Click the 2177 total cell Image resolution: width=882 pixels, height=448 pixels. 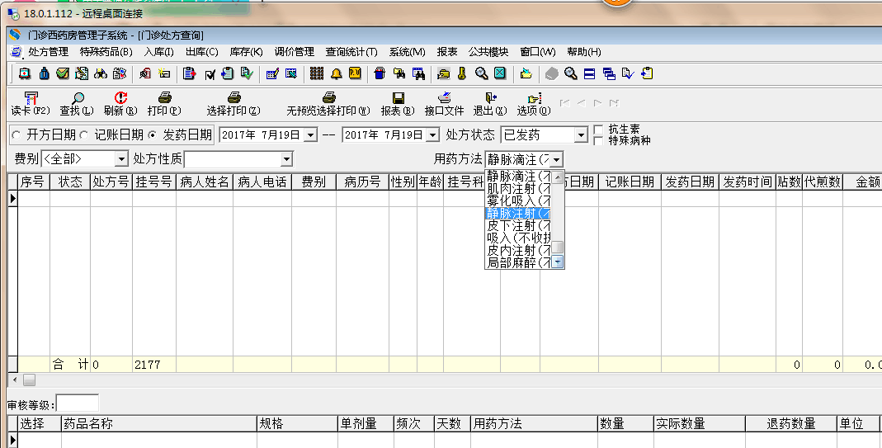154,365
